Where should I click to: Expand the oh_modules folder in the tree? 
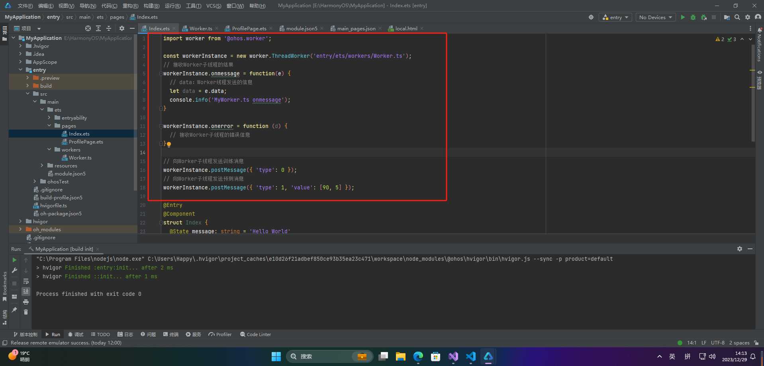point(20,229)
